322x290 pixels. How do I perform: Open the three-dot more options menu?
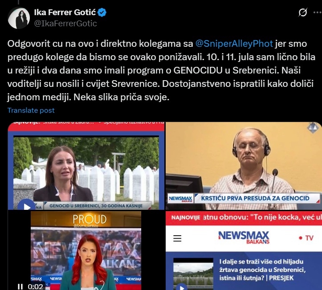[317, 12]
